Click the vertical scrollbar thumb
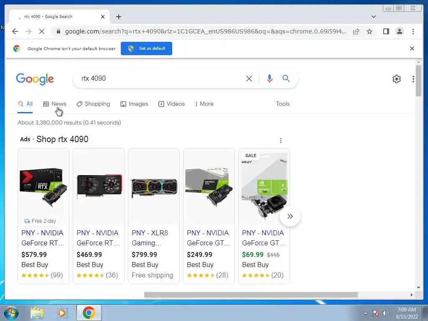The height and width of the screenshot is (321, 428). [x=418, y=81]
